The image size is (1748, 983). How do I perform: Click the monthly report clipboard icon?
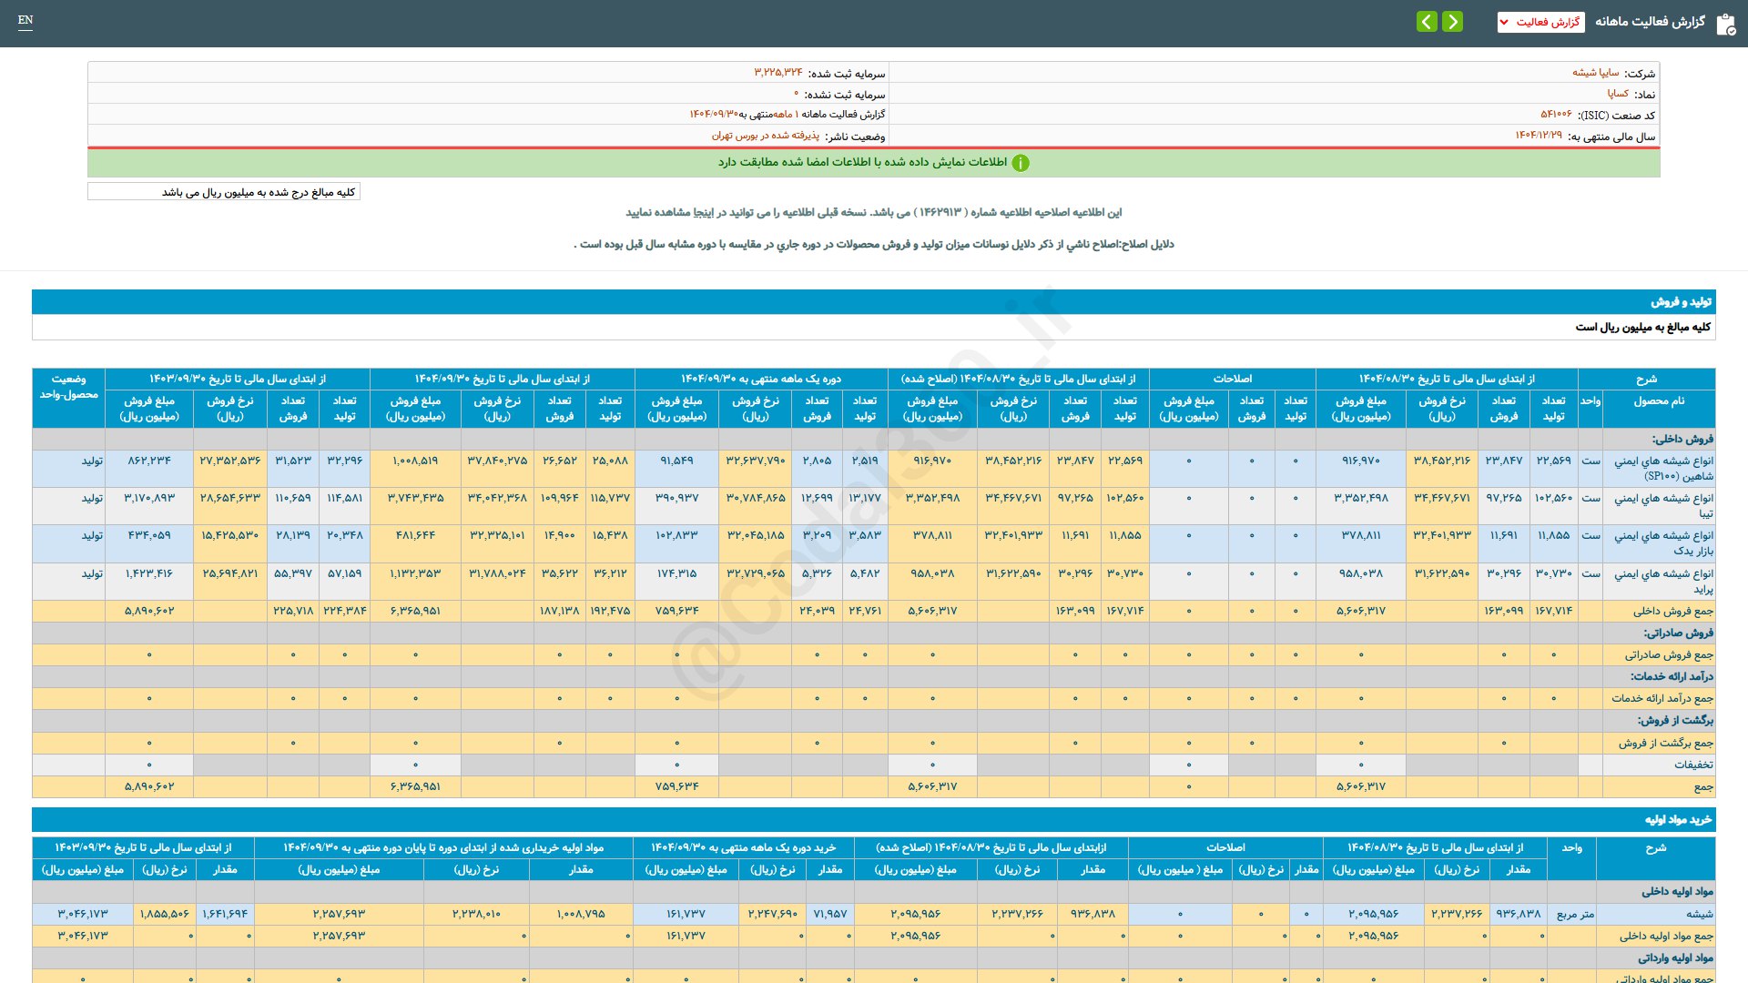[x=1725, y=24]
